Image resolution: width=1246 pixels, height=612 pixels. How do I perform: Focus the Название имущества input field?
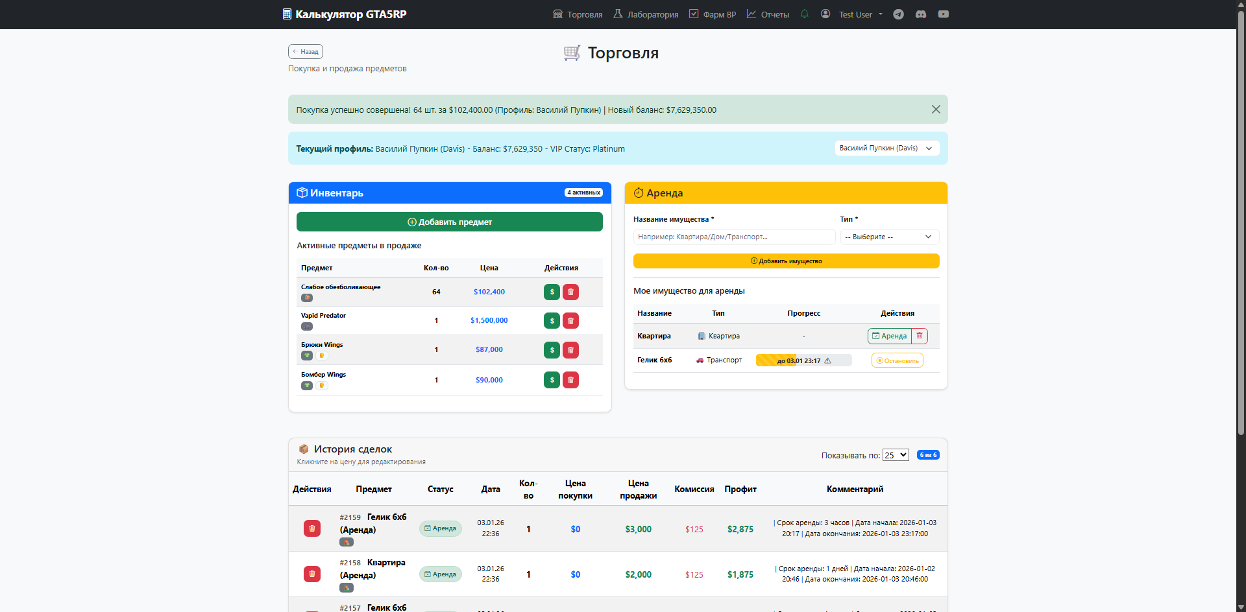(735, 237)
